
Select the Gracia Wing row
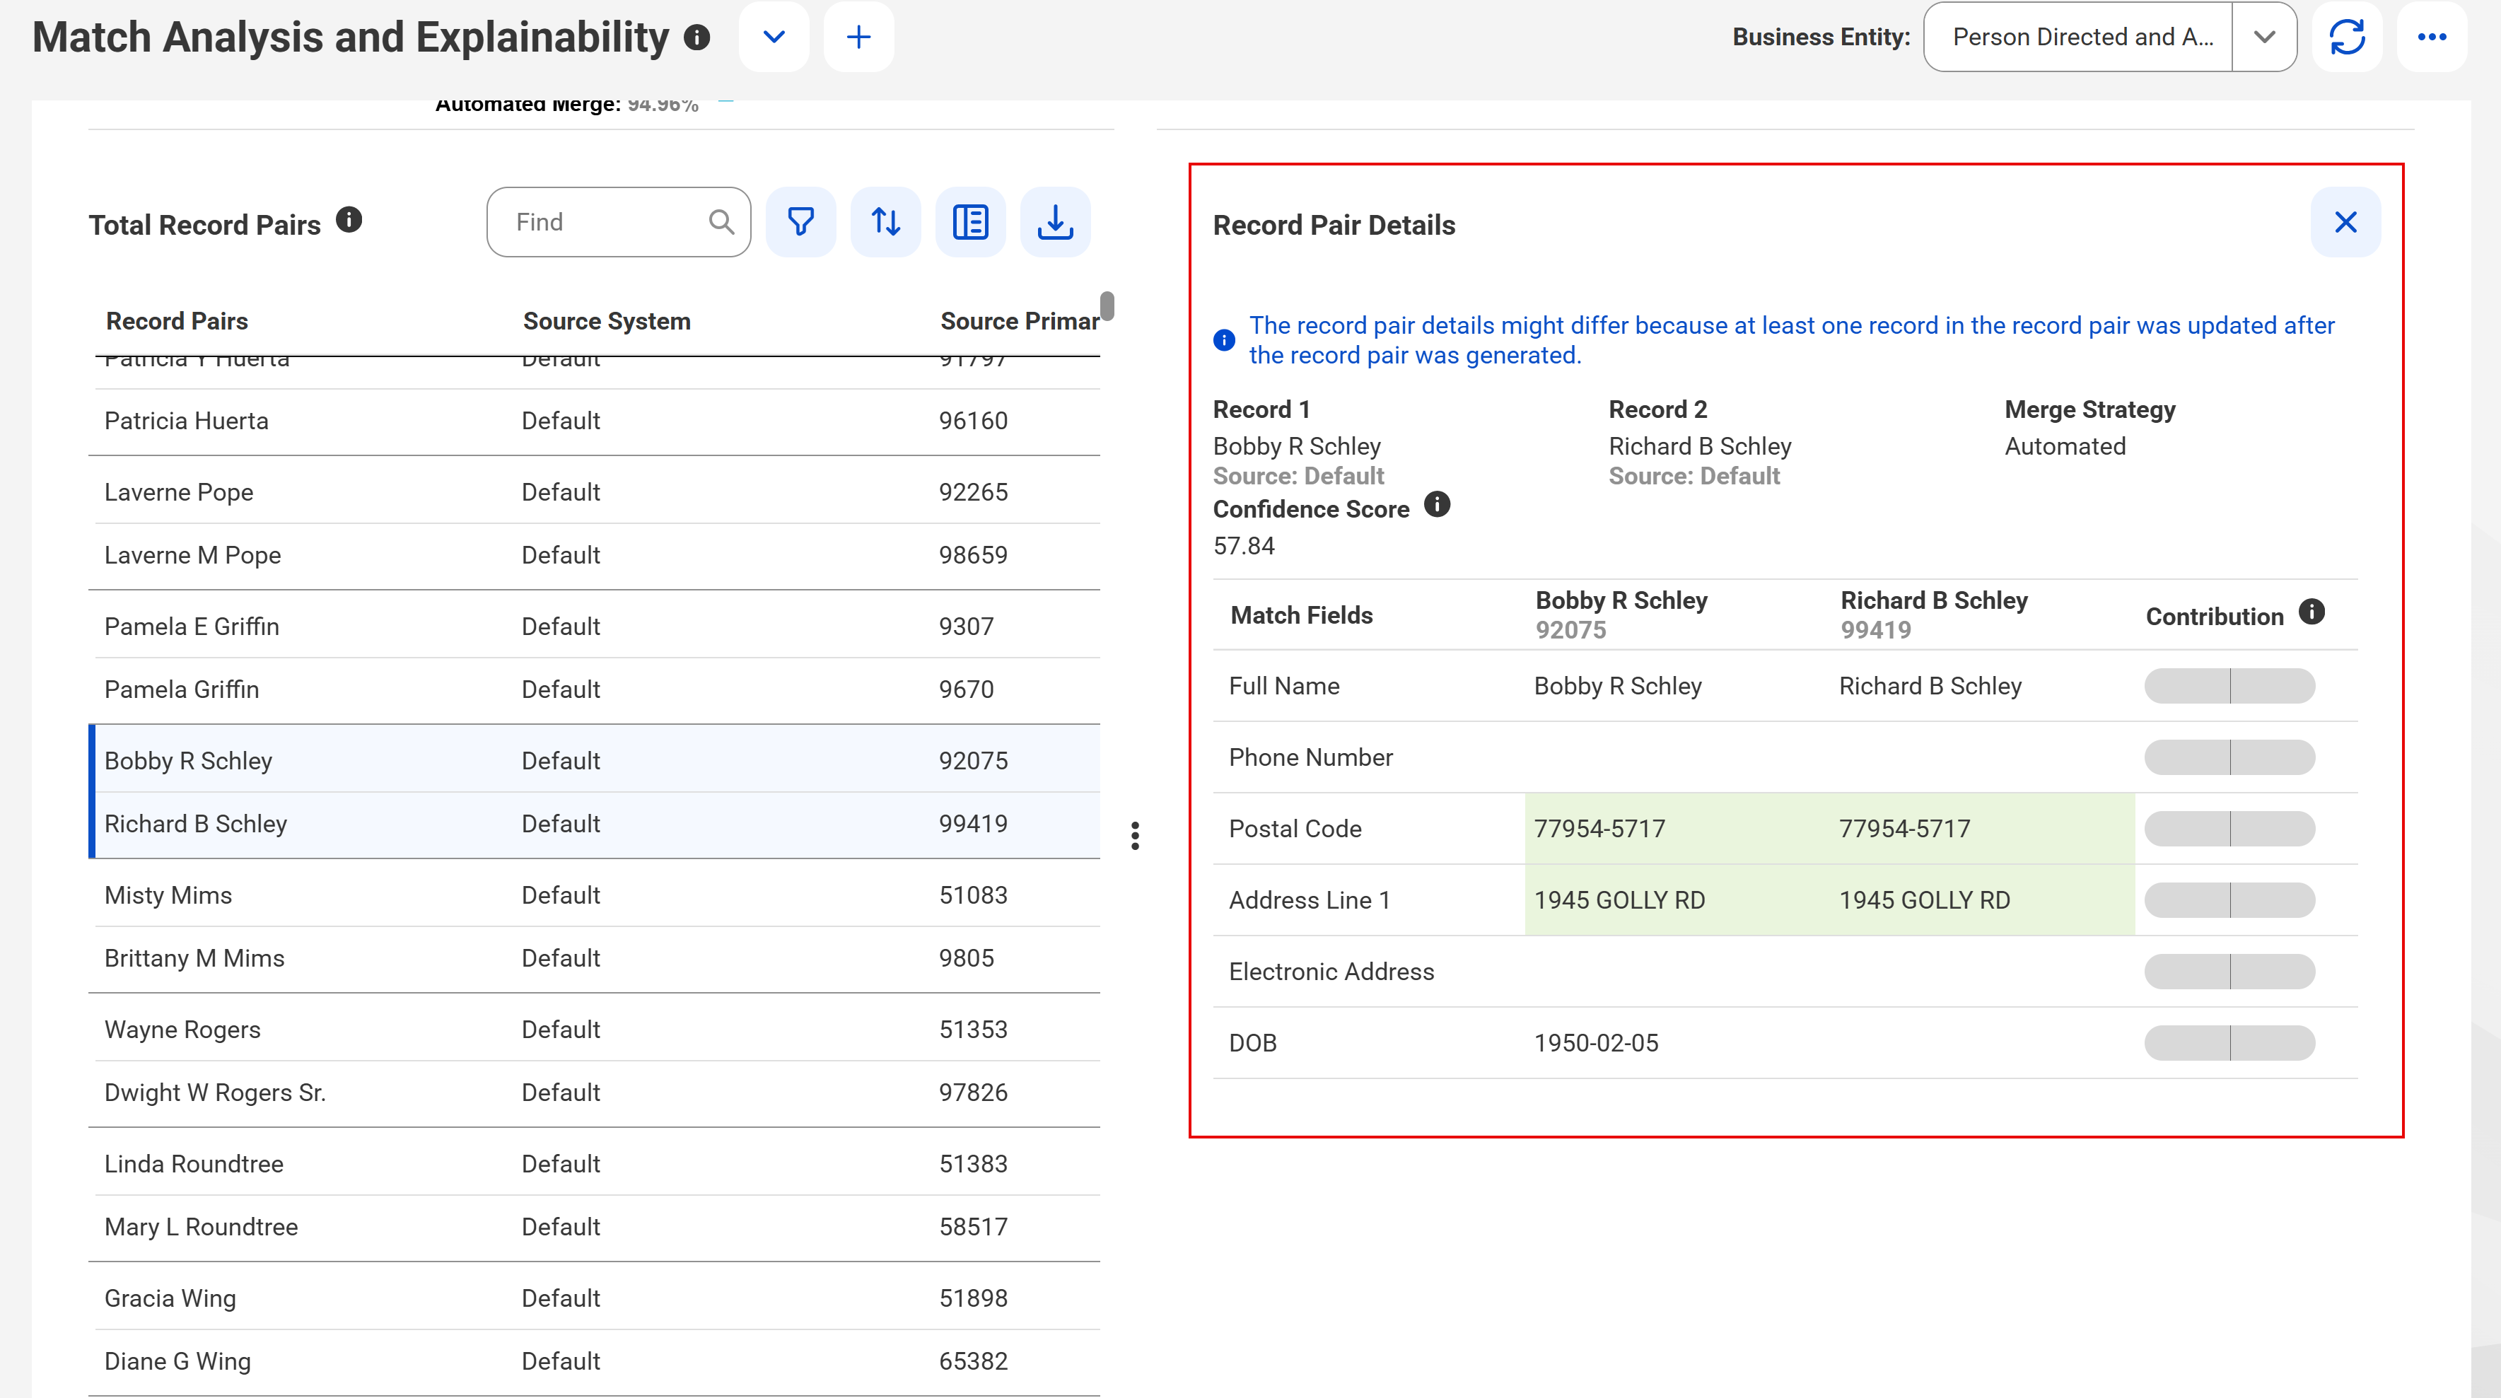[597, 1299]
